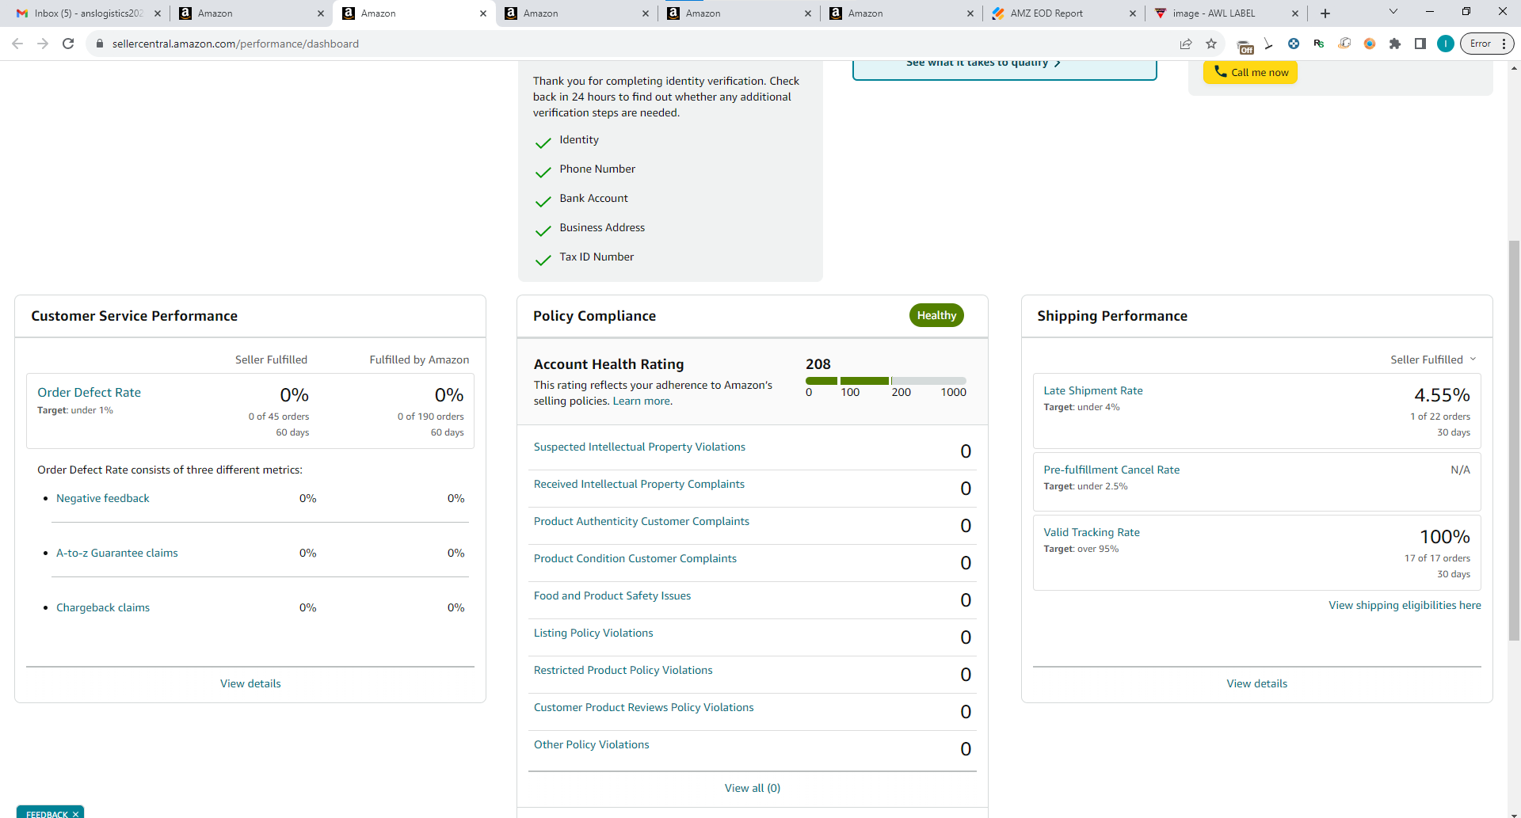Open the Negative feedback metric
Image resolution: width=1521 pixels, height=818 pixels.
[102, 498]
